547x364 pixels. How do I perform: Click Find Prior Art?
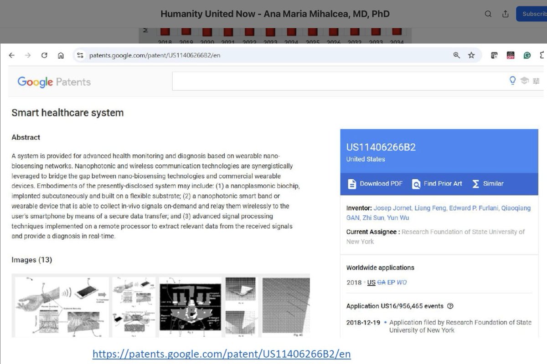437,184
